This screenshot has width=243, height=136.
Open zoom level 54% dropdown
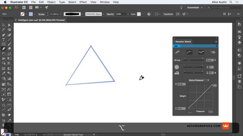pos(25,134)
